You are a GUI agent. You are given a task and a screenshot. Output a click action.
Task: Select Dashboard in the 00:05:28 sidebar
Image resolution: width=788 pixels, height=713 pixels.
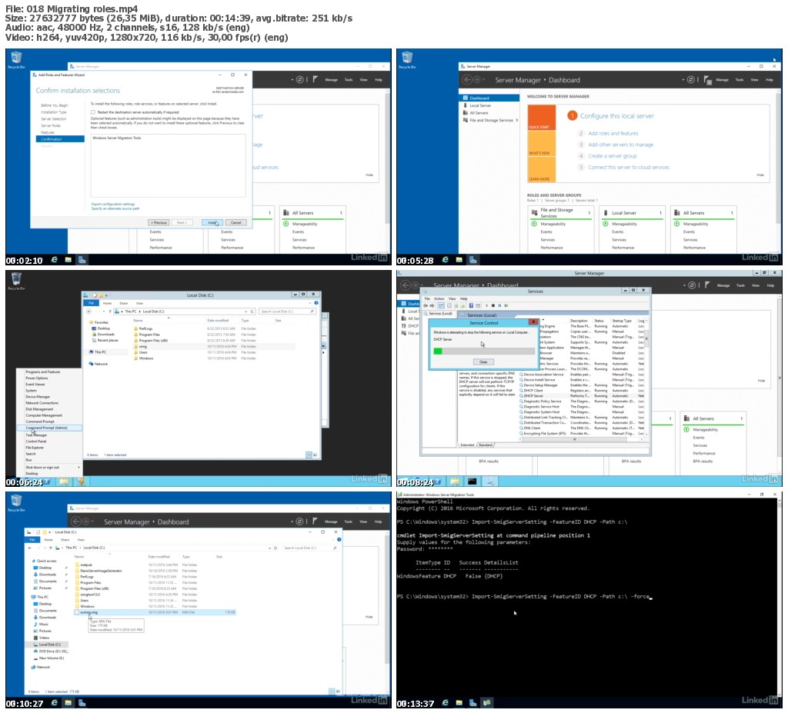click(x=489, y=98)
